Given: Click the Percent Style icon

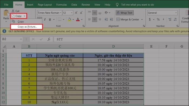Looking at the screenshot, I should [x=158, y=19].
